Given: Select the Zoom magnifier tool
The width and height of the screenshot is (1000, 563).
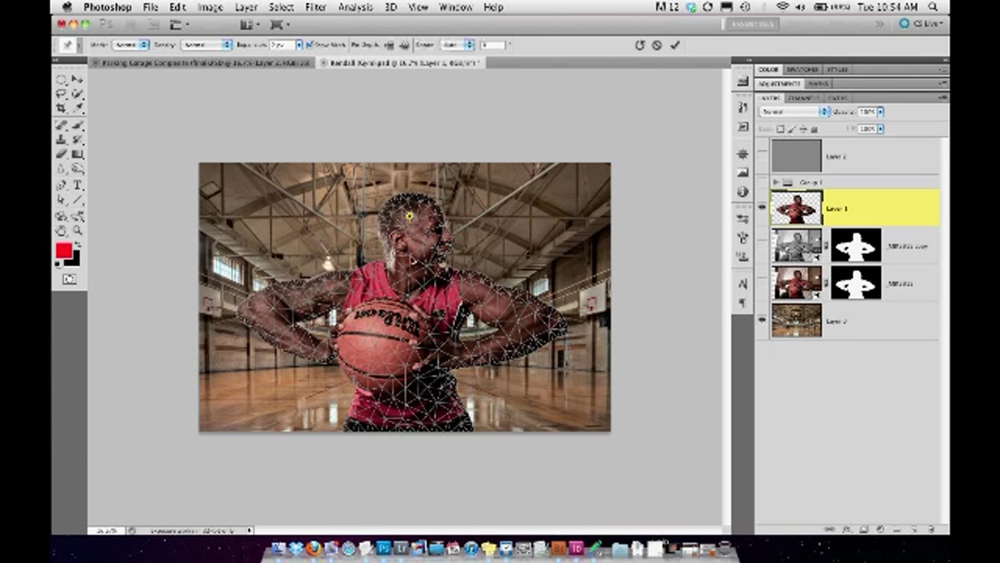Looking at the screenshot, I should pyautogui.click(x=77, y=231).
